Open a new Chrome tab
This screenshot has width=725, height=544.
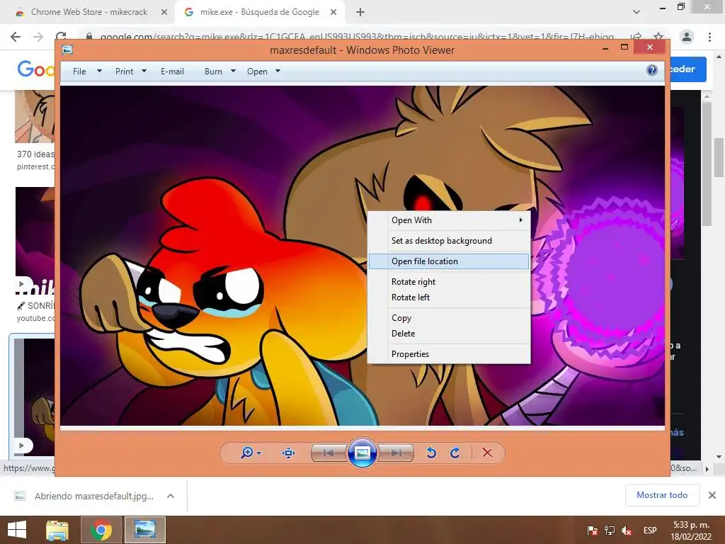tap(360, 13)
